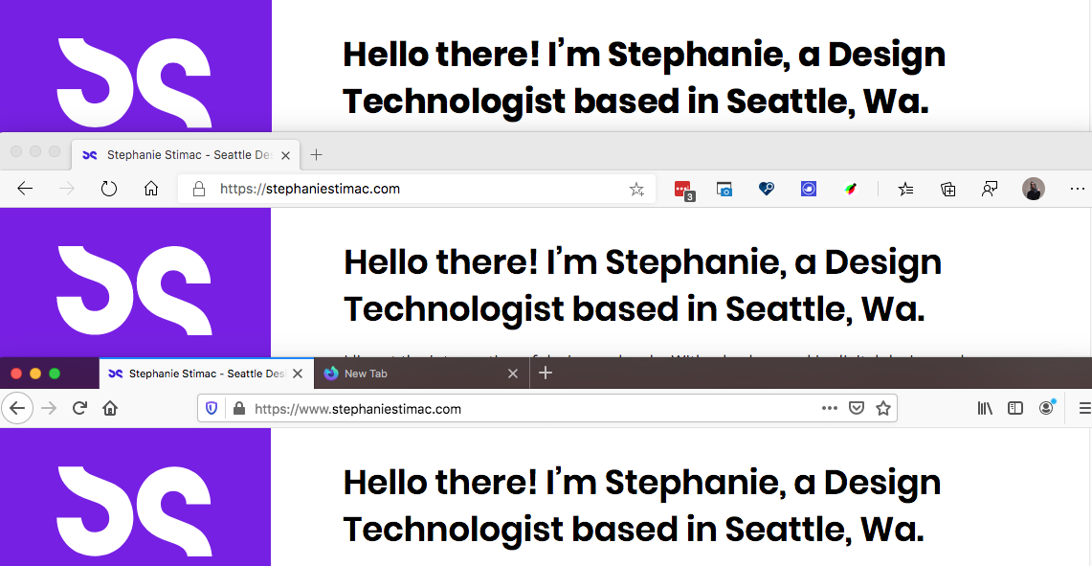Open the web capture camera extension in Edge

[725, 189]
